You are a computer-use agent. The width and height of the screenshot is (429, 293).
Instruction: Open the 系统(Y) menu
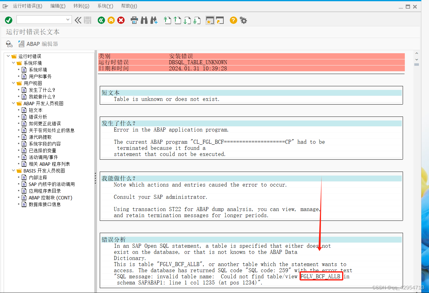(x=105, y=6)
